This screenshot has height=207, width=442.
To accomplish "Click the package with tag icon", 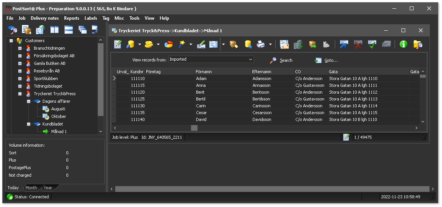I will tap(234, 44).
